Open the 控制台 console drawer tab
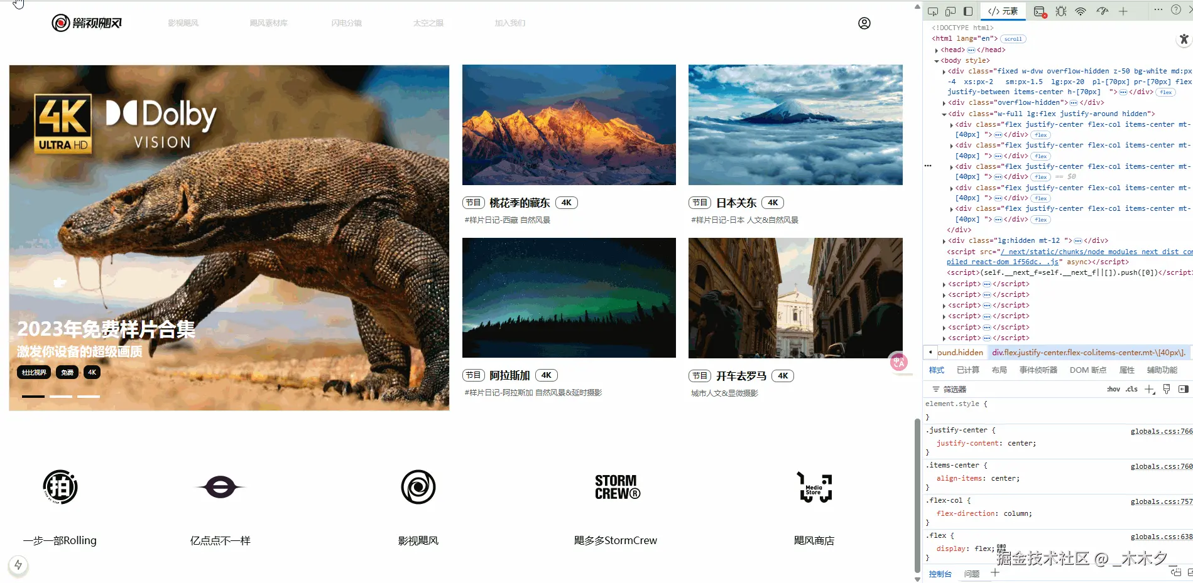 [940, 574]
